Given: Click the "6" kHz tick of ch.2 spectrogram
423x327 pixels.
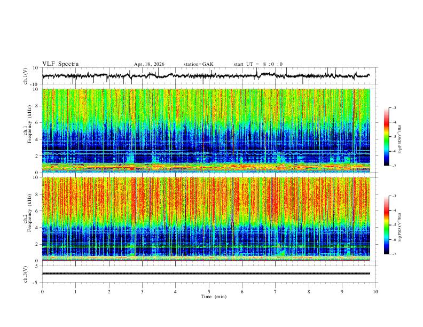Looking at the screenshot, I should pyautogui.click(x=37, y=211).
